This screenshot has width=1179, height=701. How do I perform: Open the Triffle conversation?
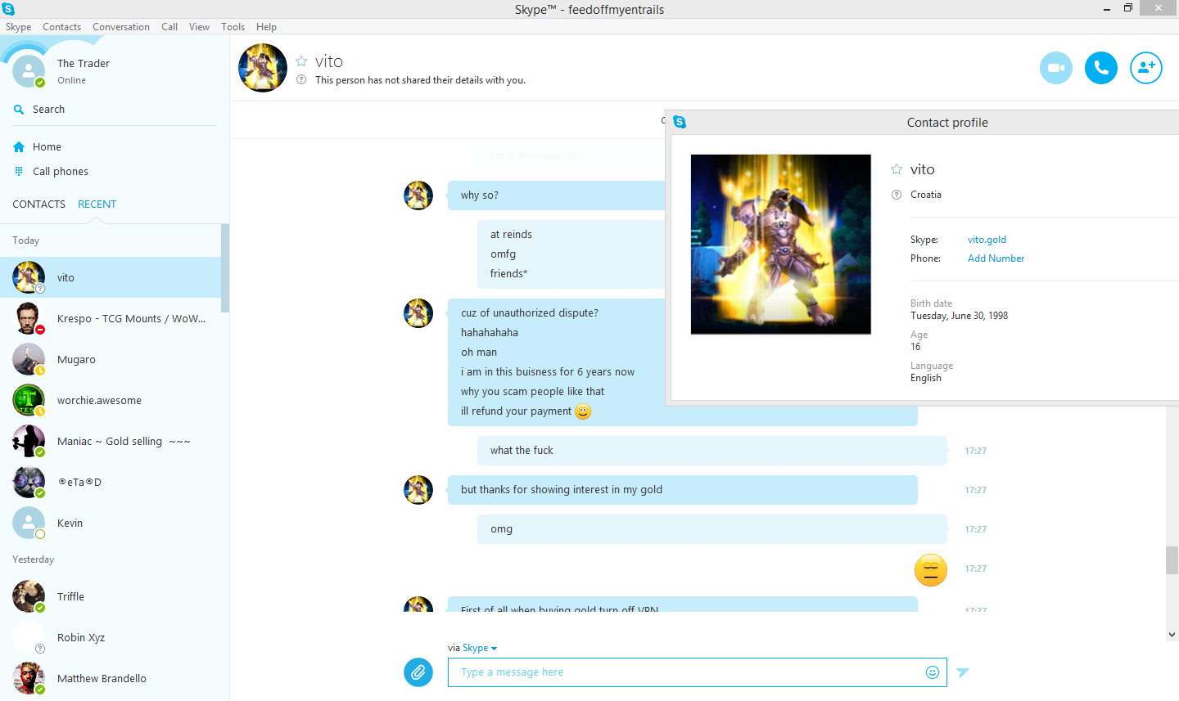111,597
